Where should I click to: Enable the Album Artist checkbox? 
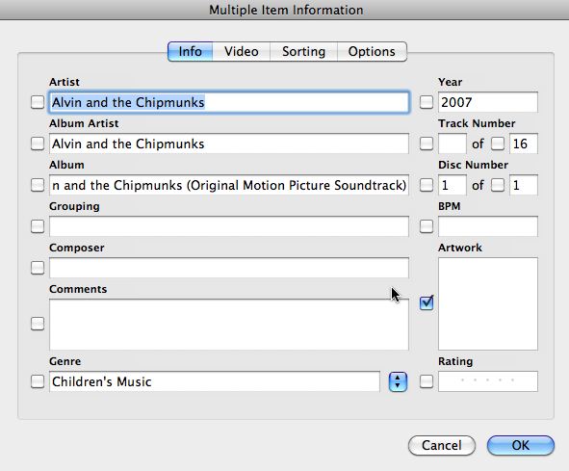tap(38, 144)
